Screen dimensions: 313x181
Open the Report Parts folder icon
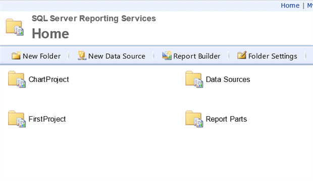[x=194, y=119]
